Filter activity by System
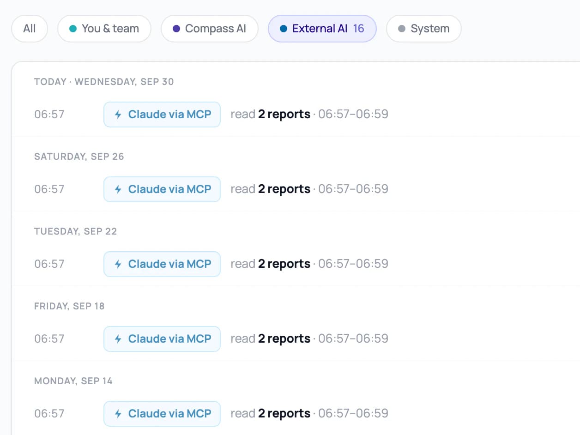Image resolution: width=580 pixels, height=435 pixels. tap(424, 29)
